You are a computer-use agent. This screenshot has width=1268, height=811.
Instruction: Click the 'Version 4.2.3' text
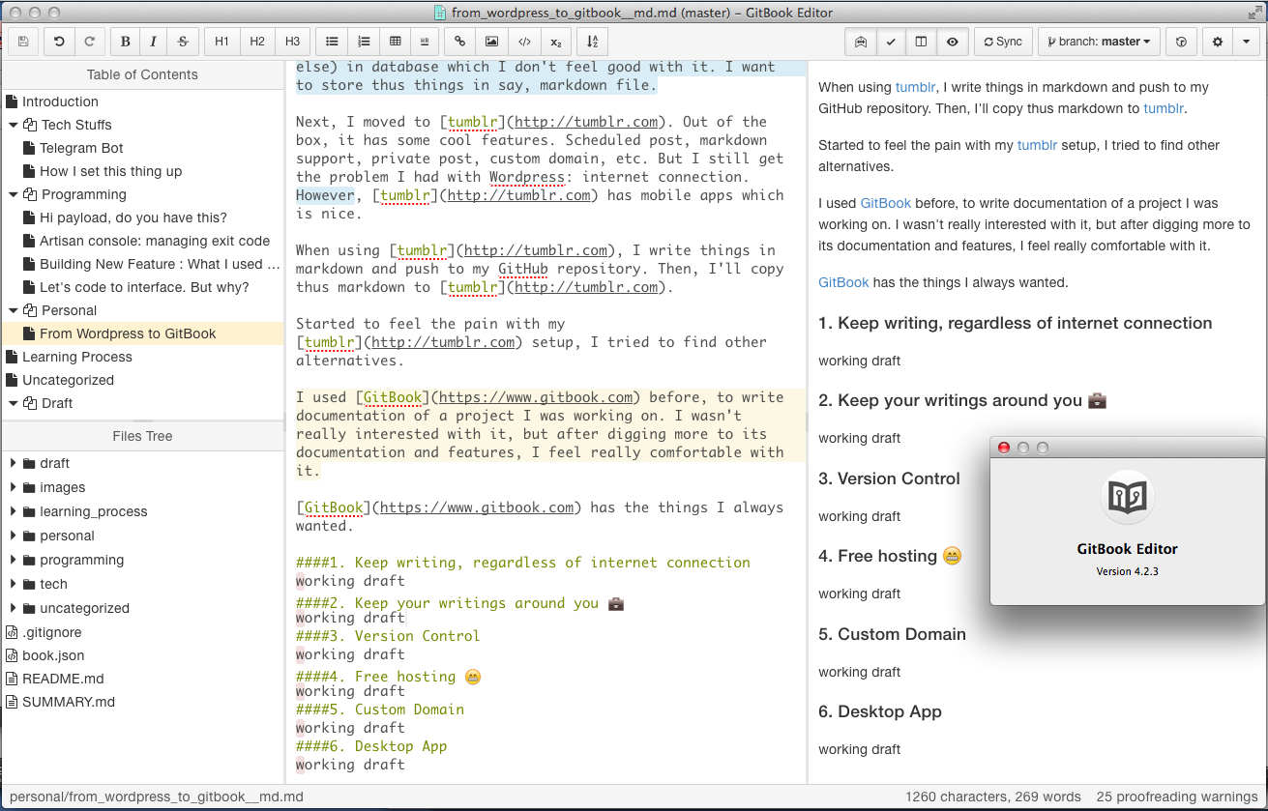pyautogui.click(x=1127, y=571)
